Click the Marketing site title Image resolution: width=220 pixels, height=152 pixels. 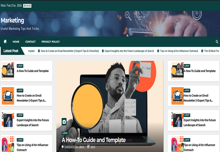pyautogui.click(x=12, y=21)
